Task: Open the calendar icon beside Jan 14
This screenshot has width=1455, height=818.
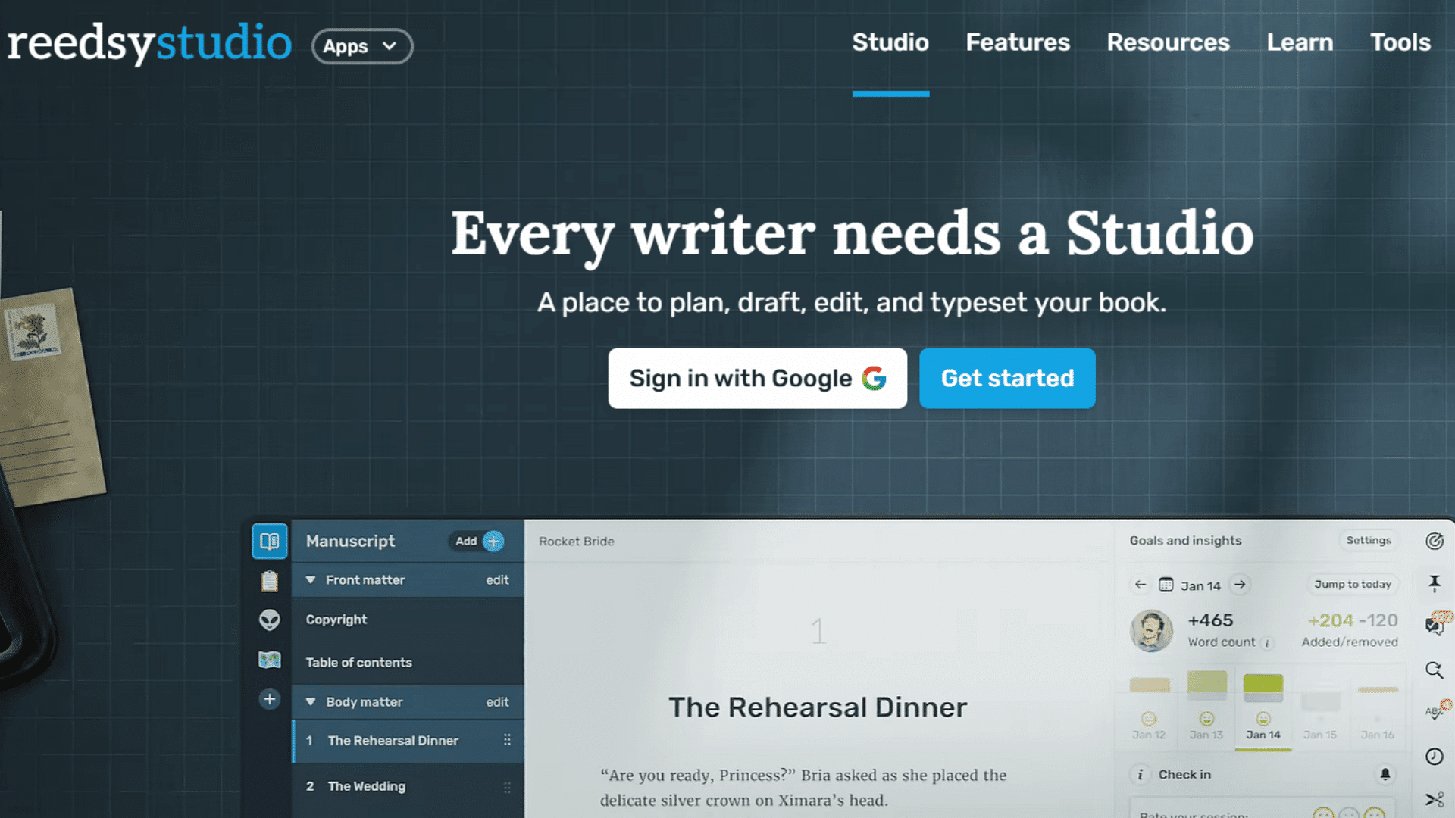Action: [1166, 585]
